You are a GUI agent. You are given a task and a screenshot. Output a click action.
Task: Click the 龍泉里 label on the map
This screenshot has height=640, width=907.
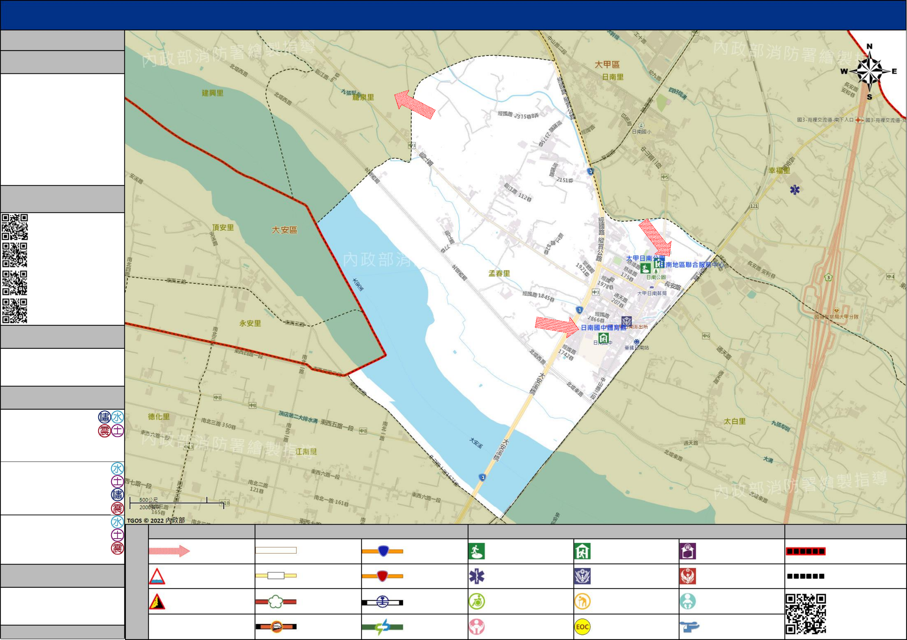(363, 97)
